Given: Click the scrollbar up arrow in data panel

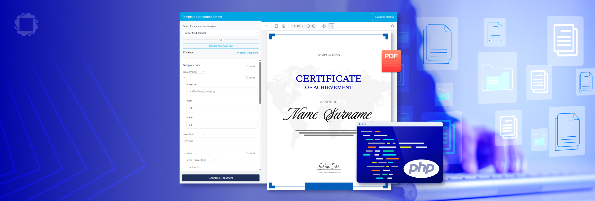Looking at the screenshot, I should pyautogui.click(x=260, y=60).
